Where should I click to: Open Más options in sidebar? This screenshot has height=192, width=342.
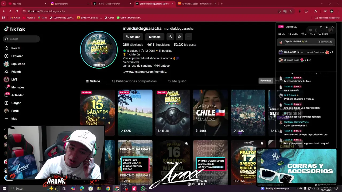[x=11, y=119]
